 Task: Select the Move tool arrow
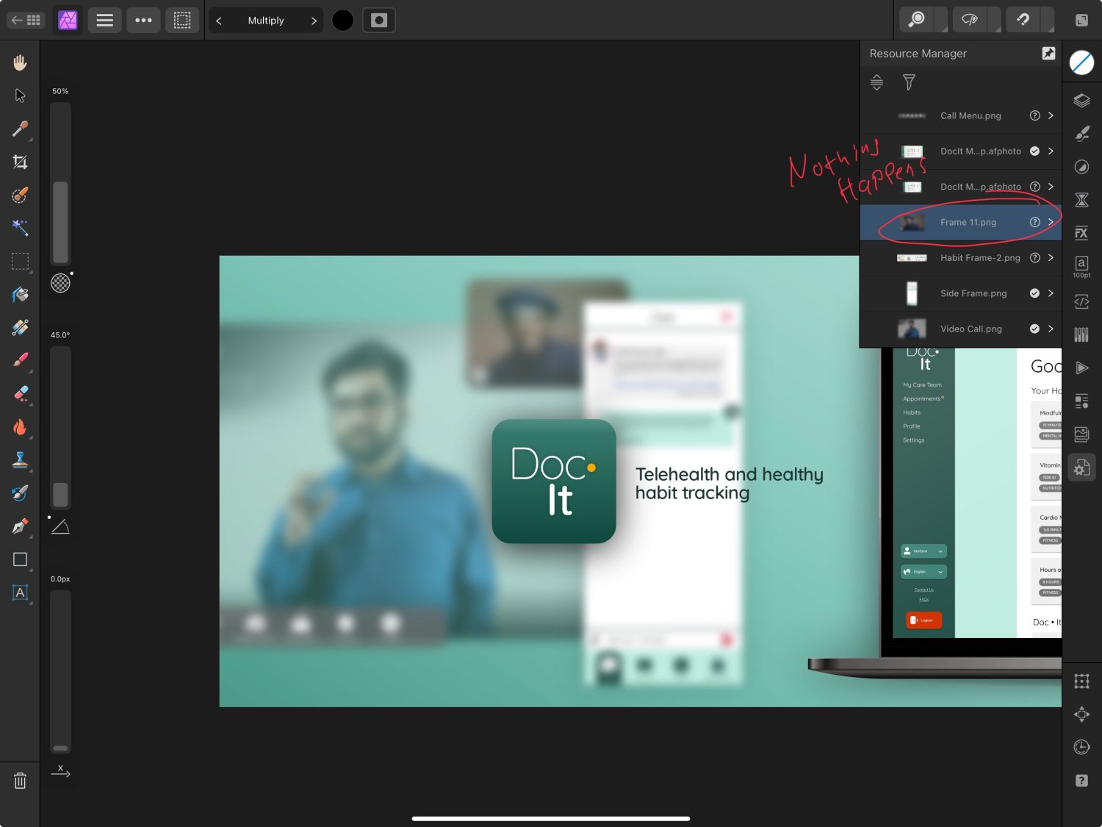tap(20, 96)
